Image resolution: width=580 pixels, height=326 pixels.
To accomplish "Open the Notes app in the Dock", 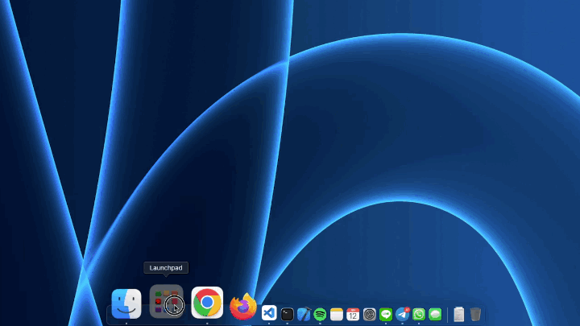I will (x=337, y=315).
